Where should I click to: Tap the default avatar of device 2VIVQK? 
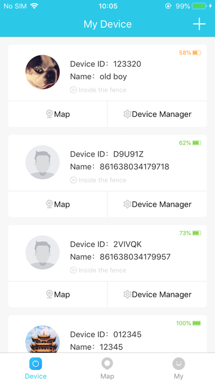[x=43, y=252]
